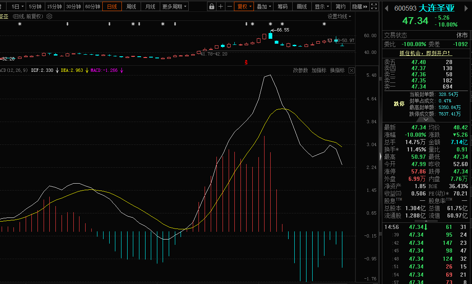Toggle 简约 simplified view
Viewport: 472px width, 284px height.
coord(340,7)
